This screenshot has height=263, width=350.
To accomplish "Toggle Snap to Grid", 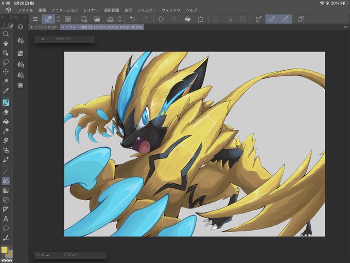I will tap(285, 19).
